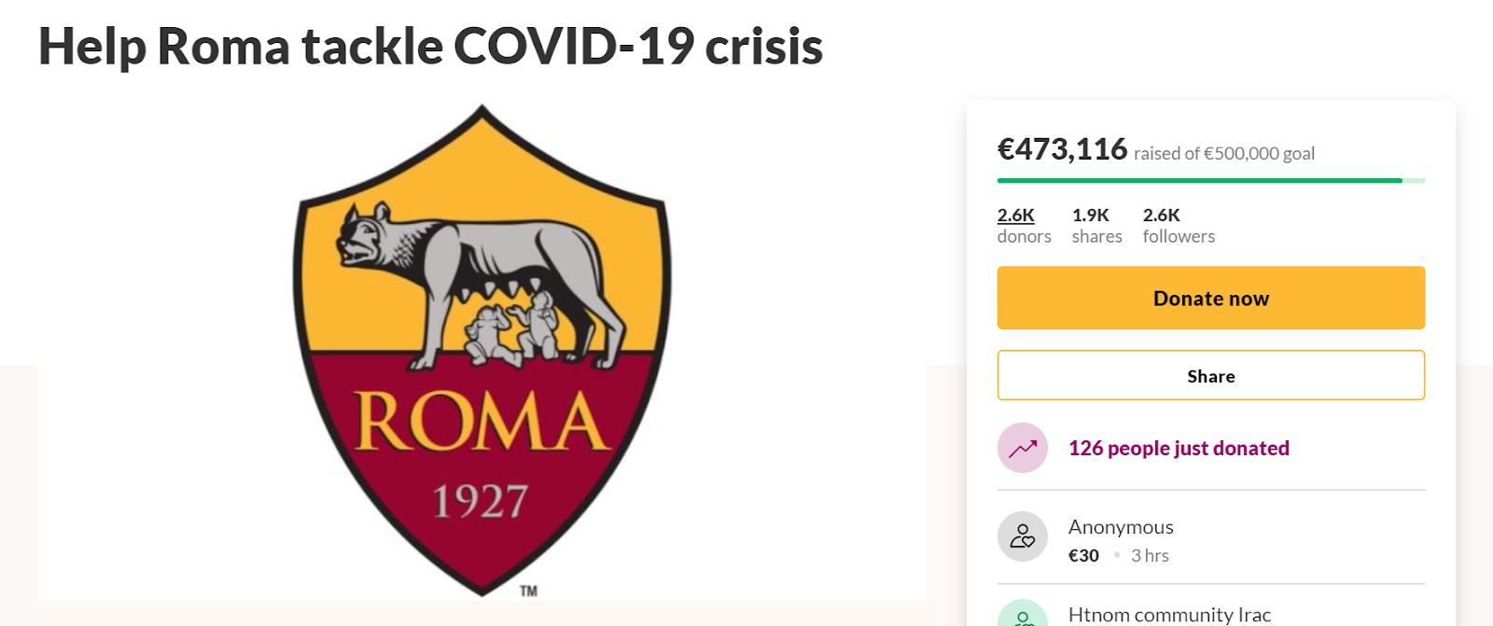Open the Share button
This screenshot has height=626, width=1493.
1210,375
